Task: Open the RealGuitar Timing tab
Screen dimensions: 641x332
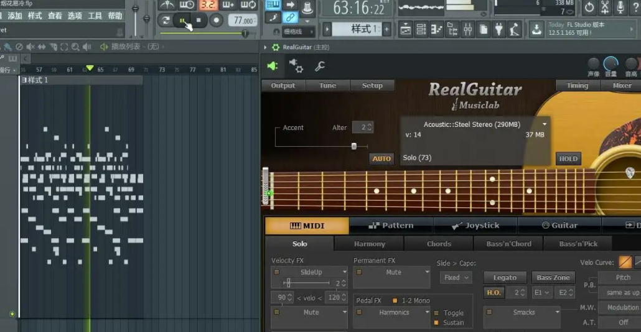Action: [578, 85]
